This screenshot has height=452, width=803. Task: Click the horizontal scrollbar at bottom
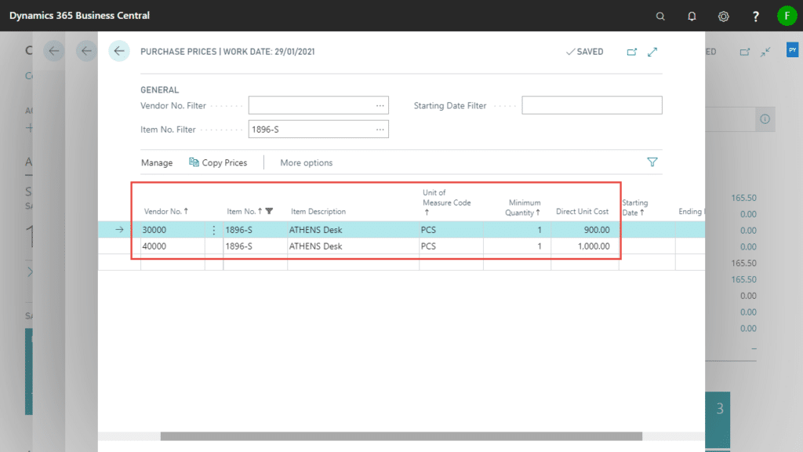pyautogui.click(x=401, y=436)
